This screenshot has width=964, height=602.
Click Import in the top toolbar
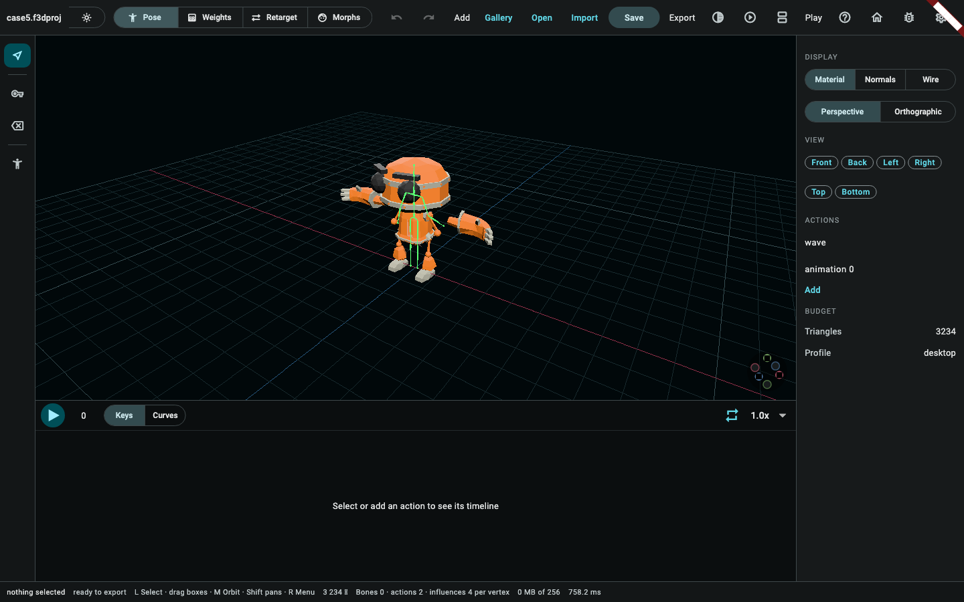pyautogui.click(x=584, y=17)
